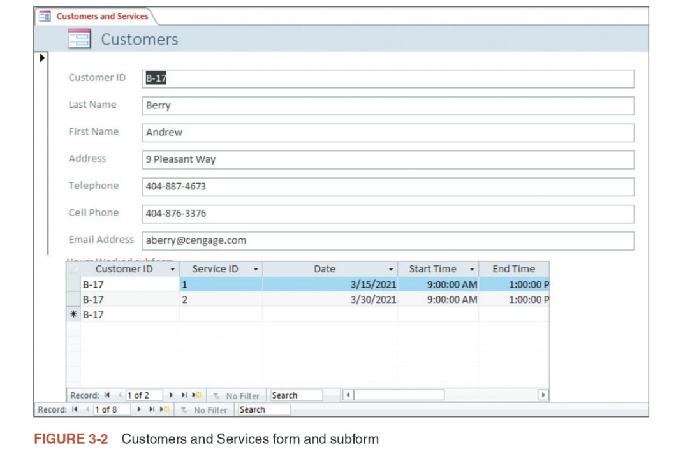Create new record in main form navigation

click(165, 409)
